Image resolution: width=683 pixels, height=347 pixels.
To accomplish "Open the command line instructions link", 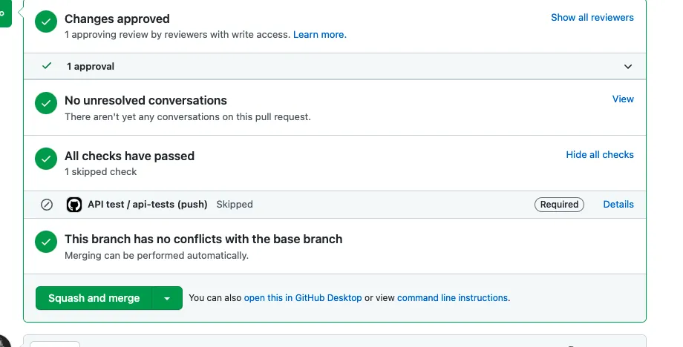I will point(453,298).
